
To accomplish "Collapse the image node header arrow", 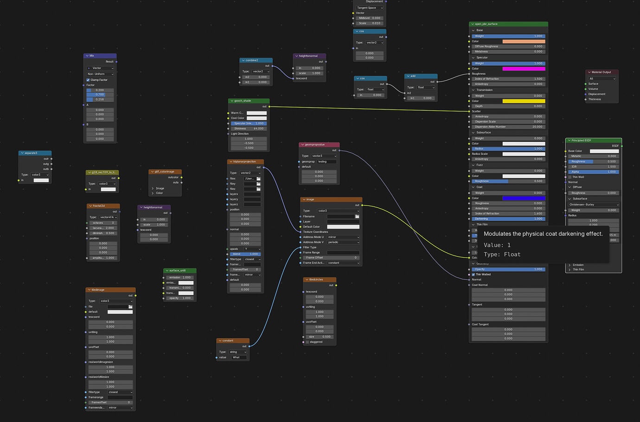I will point(304,199).
